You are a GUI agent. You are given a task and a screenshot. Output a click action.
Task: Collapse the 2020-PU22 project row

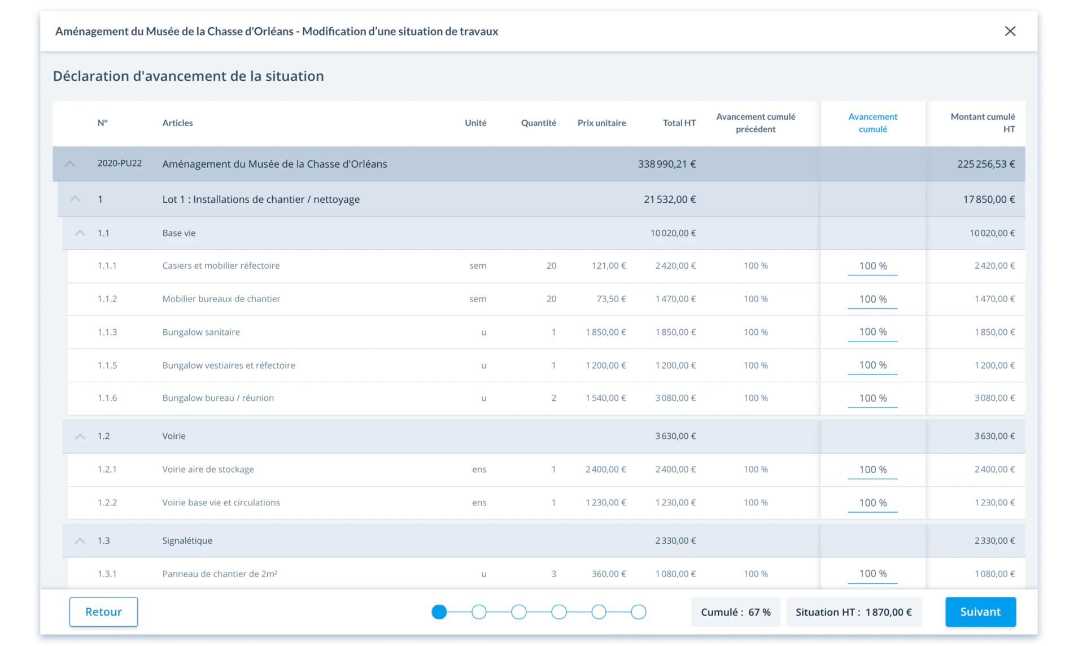(70, 164)
